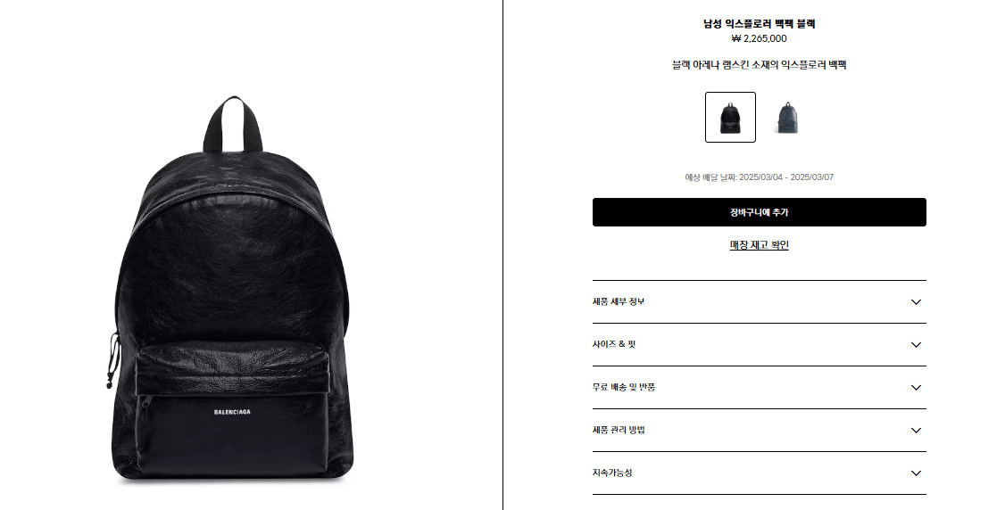Click the 예상 배달 날짜 delivery estimate text
Viewport: 1005px width, 510px height.
point(759,177)
